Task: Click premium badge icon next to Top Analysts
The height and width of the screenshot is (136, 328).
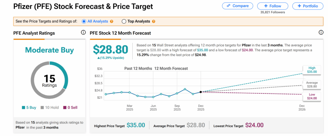Action: (154, 21)
